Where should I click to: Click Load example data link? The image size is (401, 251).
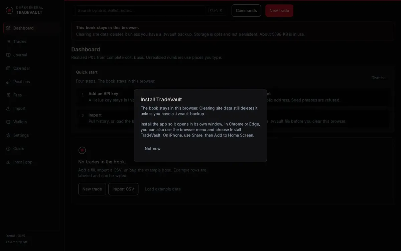[x=163, y=189]
